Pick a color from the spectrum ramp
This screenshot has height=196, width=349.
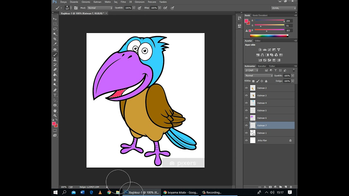point(269,36)
